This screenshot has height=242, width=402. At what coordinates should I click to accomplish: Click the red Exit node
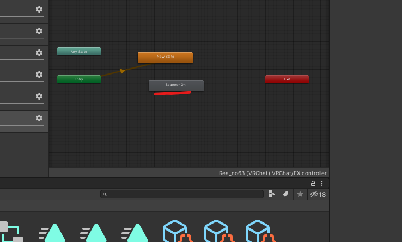tap(287, 79)
